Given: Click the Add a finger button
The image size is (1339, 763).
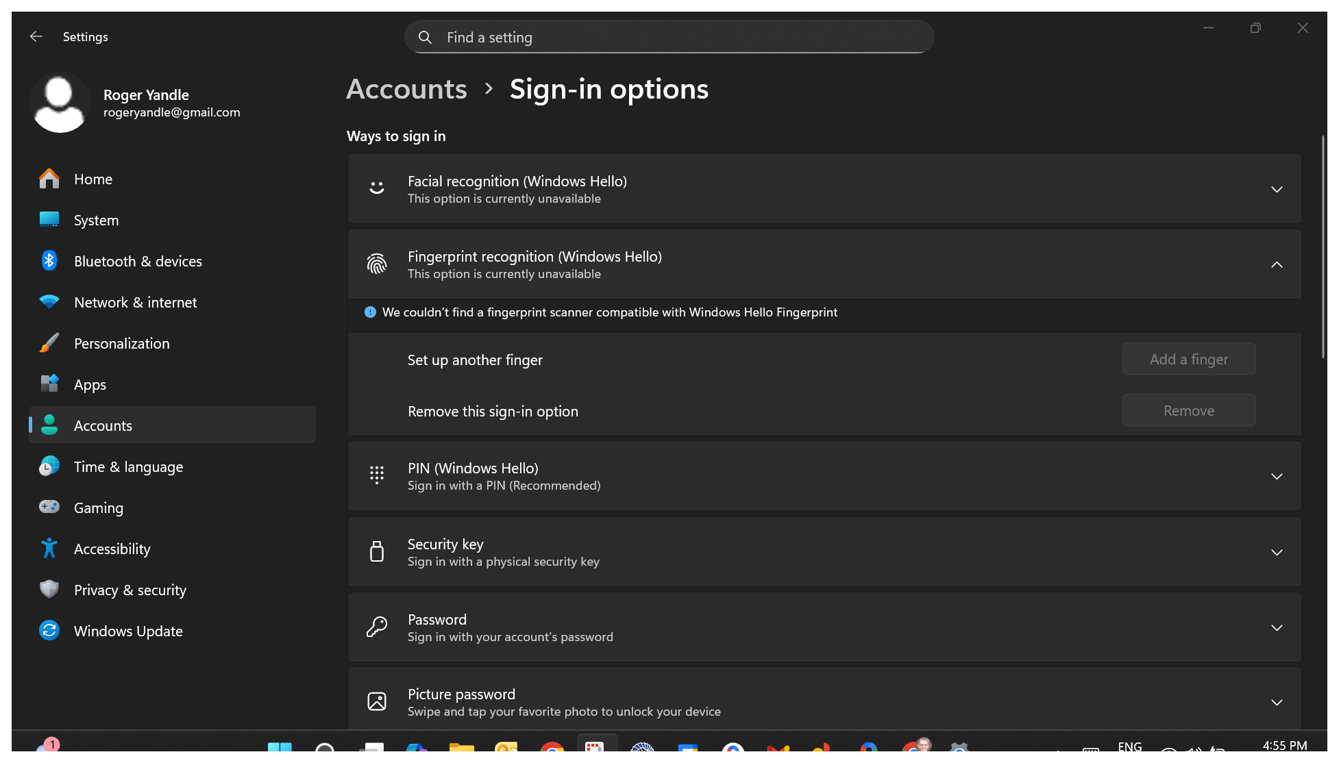Looking at the screenshot, I should click(1189, 360).
